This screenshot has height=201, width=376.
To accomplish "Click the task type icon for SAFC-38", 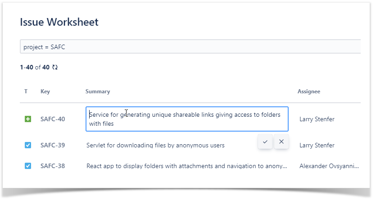I will click(x=28, y=166).
